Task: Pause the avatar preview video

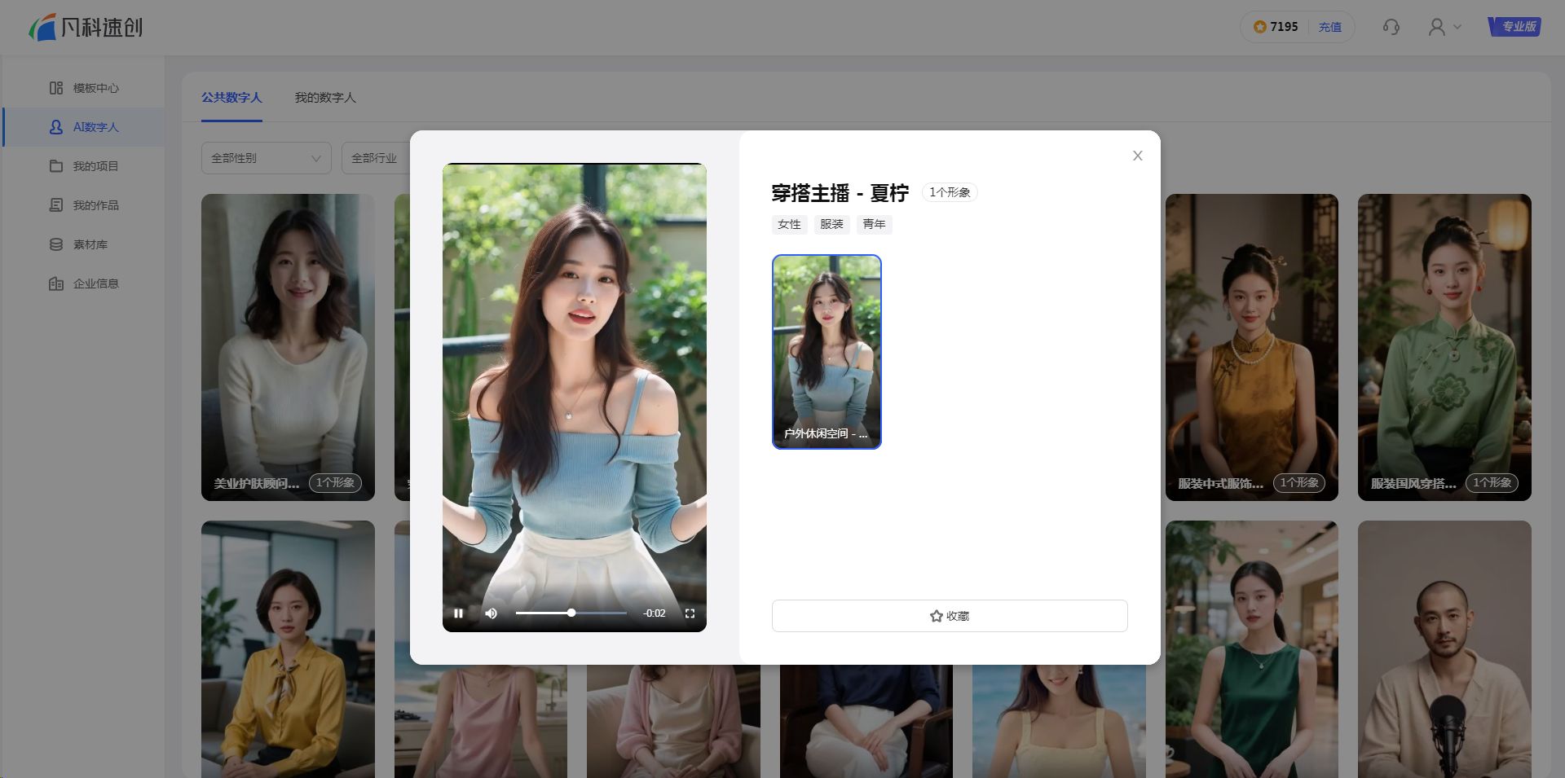Action: click(459, 613)
